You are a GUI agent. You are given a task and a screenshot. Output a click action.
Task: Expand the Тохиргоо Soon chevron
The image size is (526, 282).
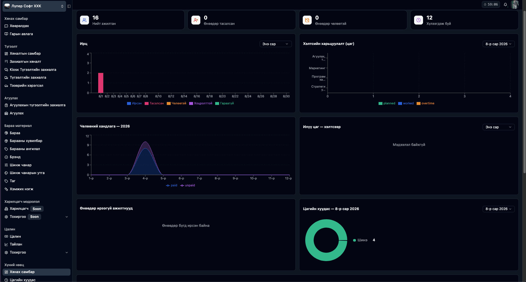(67, 217)
